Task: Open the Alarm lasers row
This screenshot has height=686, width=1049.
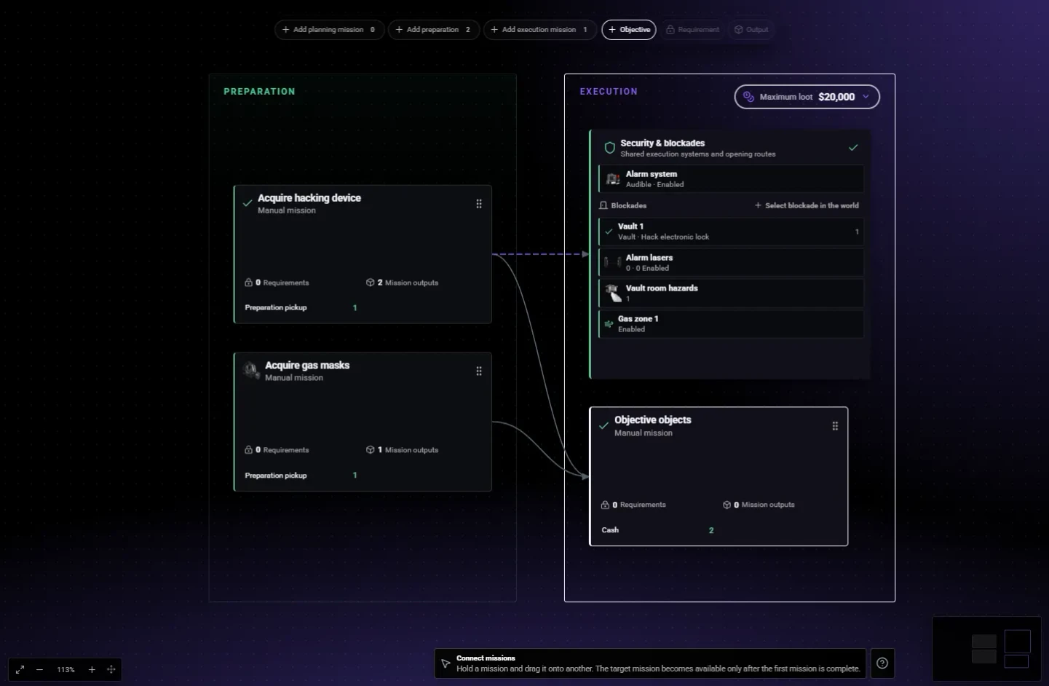Action: 731,263
